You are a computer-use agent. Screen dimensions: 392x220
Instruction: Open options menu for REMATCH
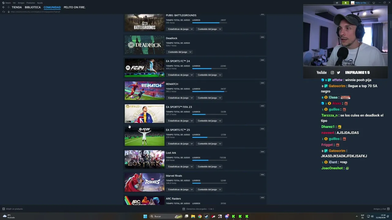(262, 83)
